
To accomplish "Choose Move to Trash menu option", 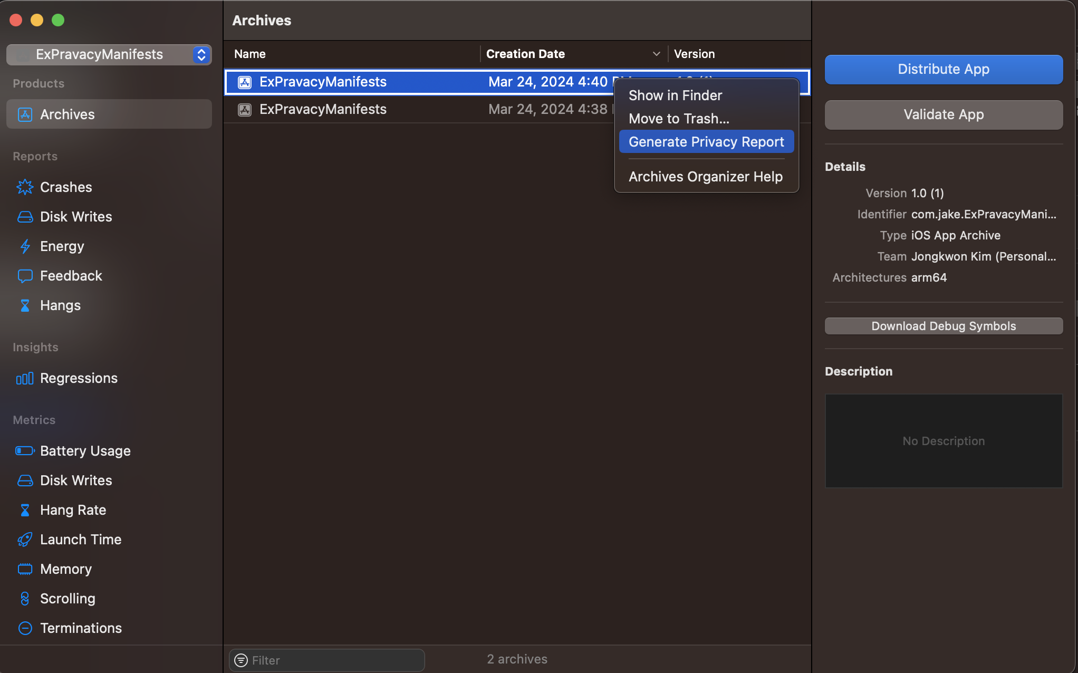I will (679, 119).
